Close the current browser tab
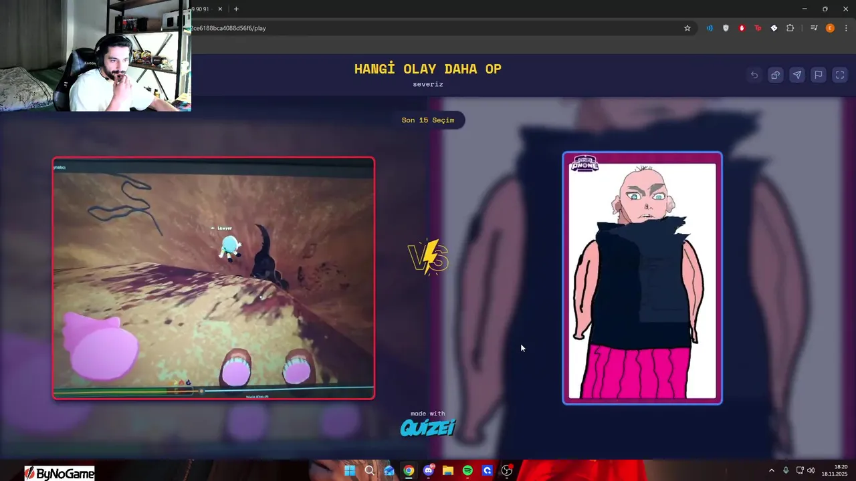 pyautogui.click(x=220, y=9)
